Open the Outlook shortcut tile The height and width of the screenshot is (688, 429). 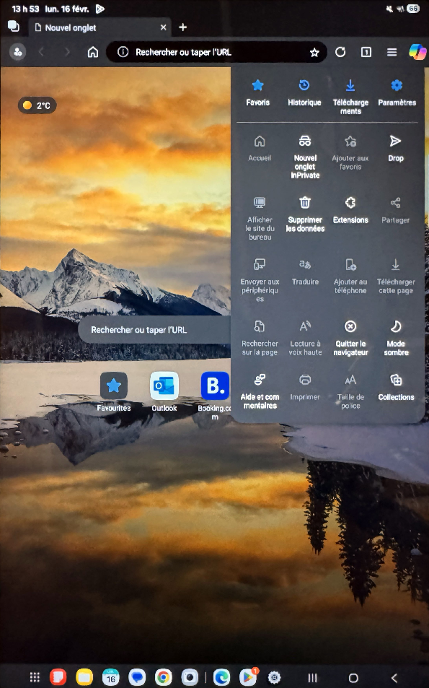tap(164, 392)
